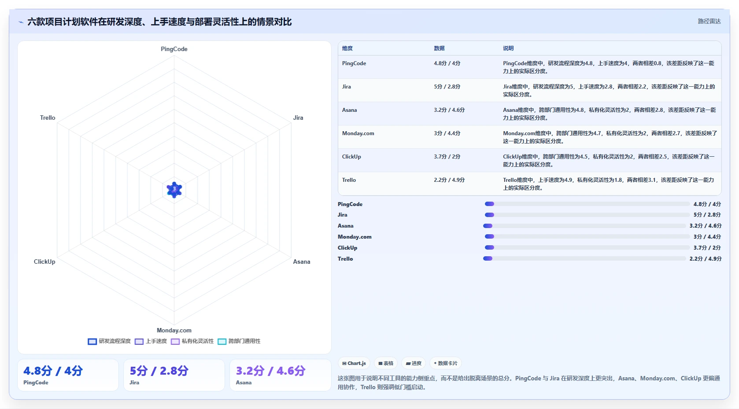
Task: Select the 进度 tag chip
Action: point(414,363)
